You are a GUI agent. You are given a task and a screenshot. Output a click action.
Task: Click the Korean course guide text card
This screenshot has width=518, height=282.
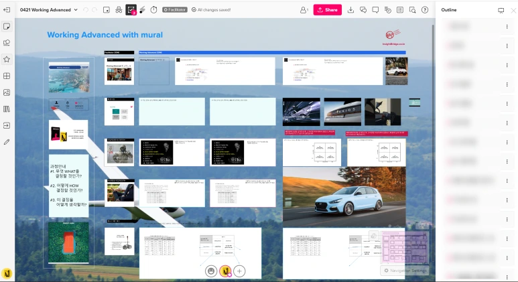(x=68, y=186)
